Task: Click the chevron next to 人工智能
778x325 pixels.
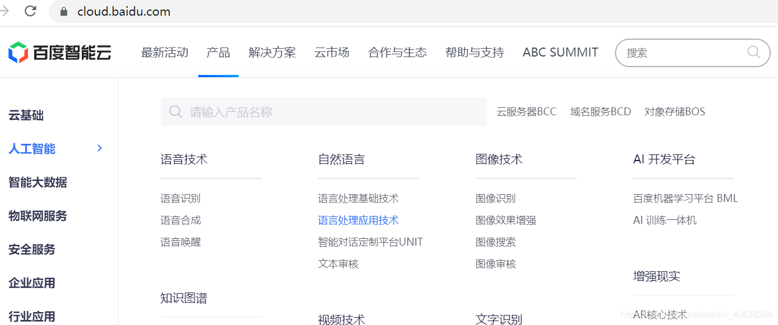Action: click(x=100, y=148)
